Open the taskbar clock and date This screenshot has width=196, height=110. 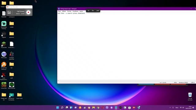189,108
